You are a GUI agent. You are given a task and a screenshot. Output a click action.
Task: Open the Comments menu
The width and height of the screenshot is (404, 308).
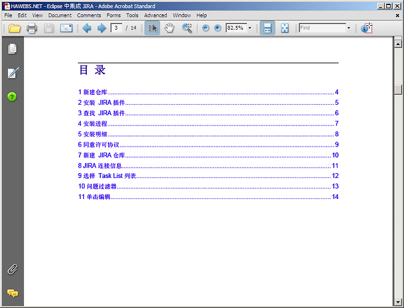tap(89, 15)
